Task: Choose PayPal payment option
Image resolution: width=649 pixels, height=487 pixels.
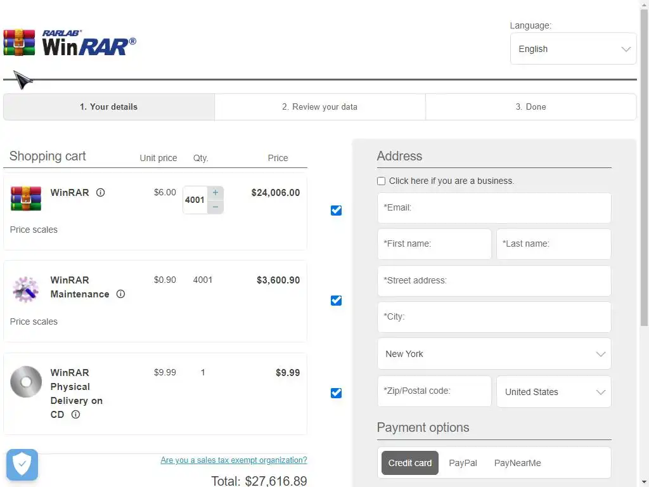Action: [463, 463]
